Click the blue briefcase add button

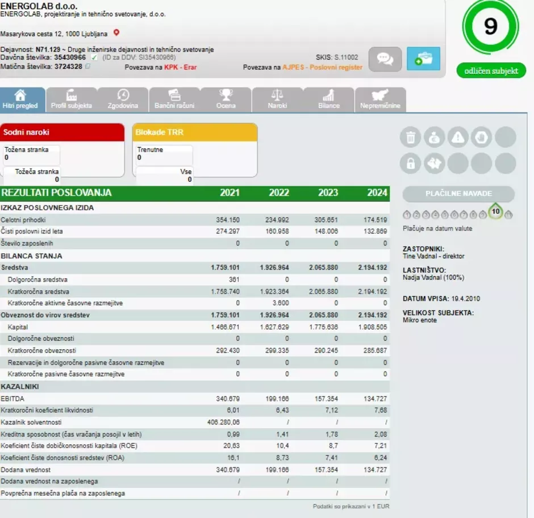423,59
